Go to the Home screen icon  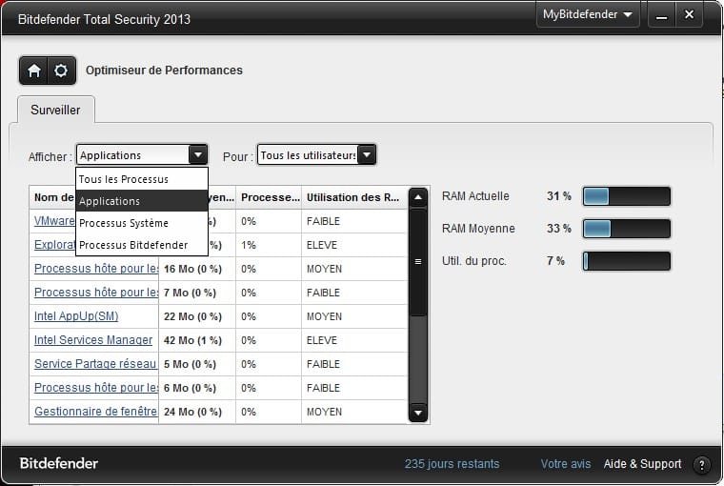[33, 71]
